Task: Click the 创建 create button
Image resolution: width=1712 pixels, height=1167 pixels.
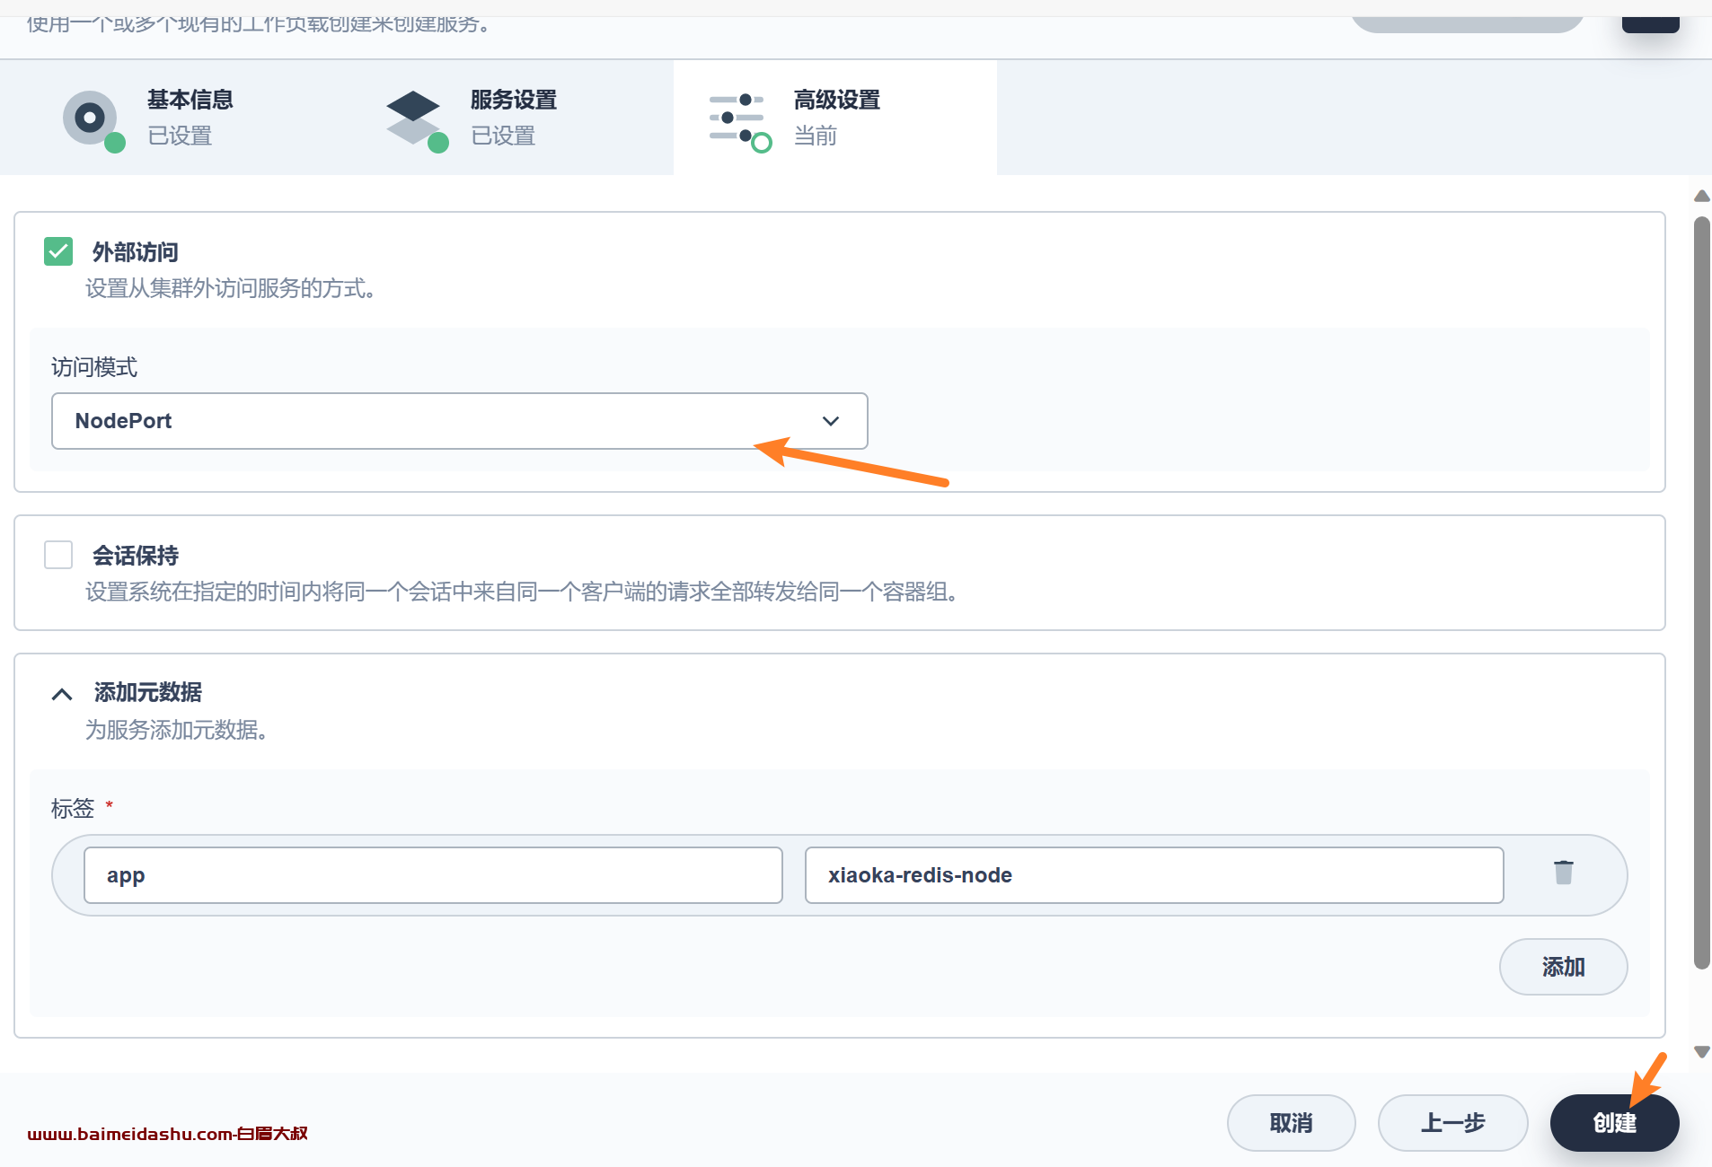Action: point(1614,1123)
